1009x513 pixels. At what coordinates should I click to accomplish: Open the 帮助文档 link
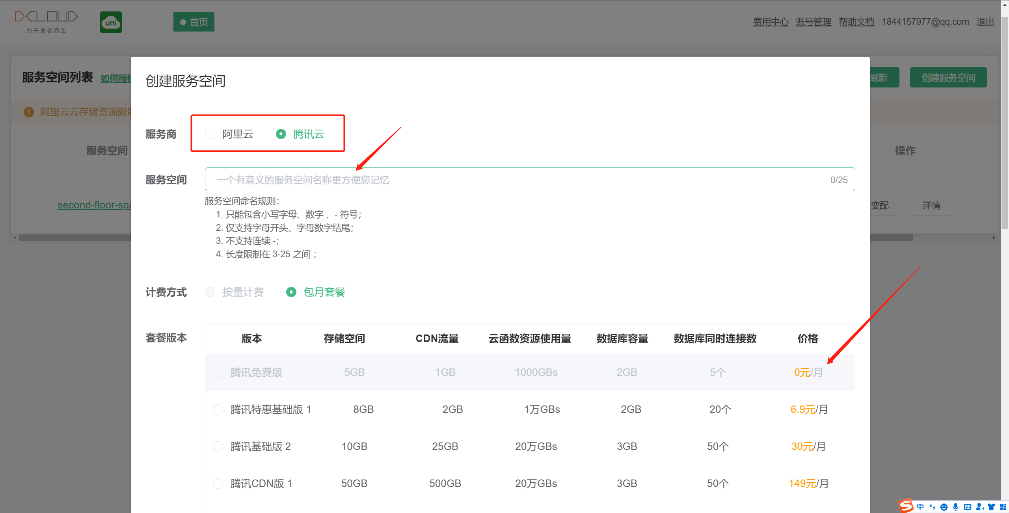pyautogui.click(x=856, y=22)
